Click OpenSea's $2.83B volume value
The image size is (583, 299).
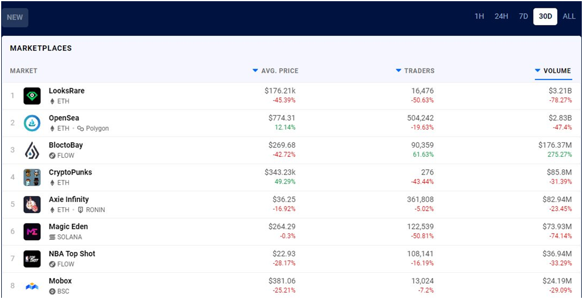[x=560, y=119]
